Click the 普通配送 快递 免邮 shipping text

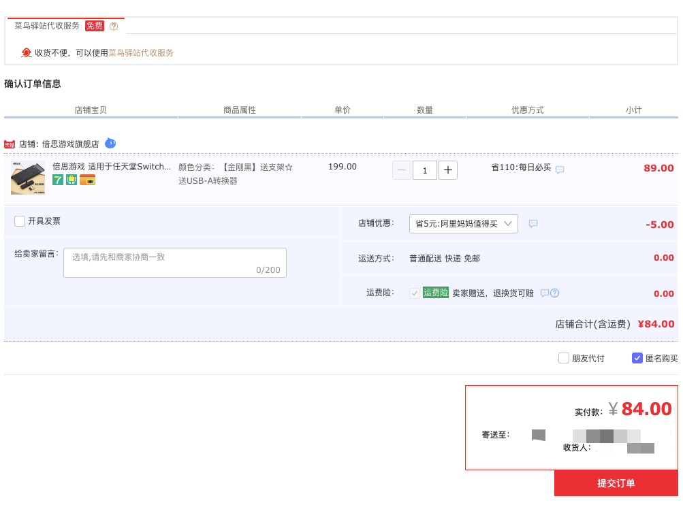[445, 259]
